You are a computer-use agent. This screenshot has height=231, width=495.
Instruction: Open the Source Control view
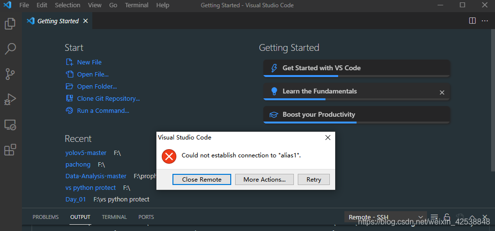[x=10, y=74]
